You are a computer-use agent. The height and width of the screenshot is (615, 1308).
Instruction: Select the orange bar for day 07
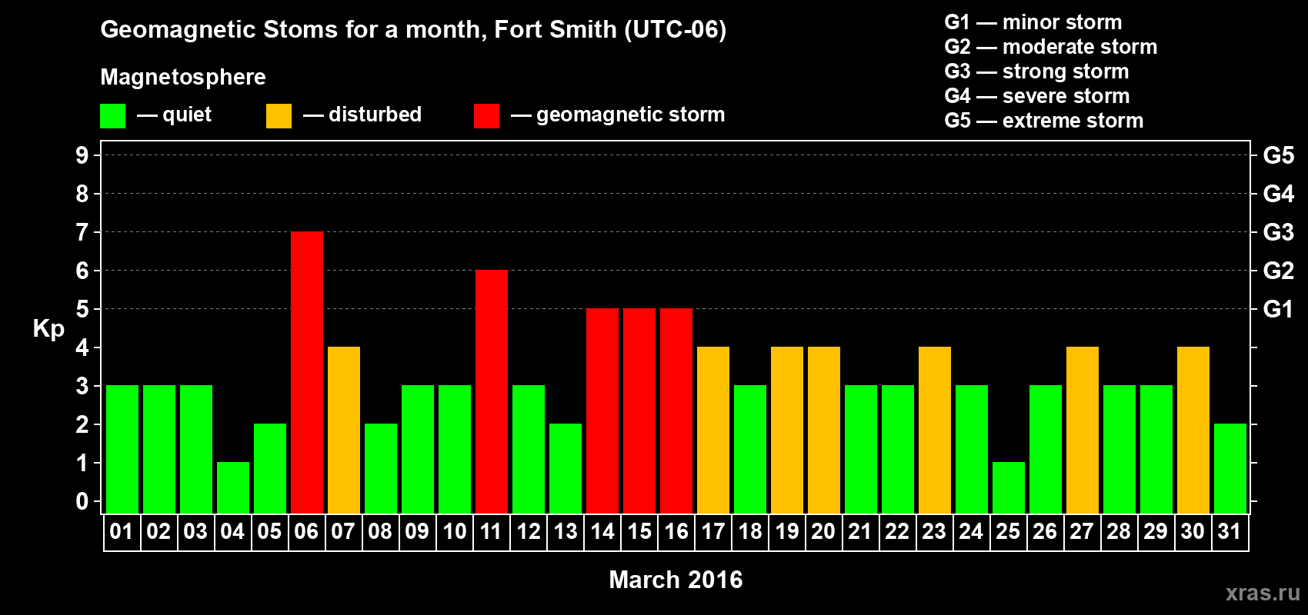coord(344,430)
